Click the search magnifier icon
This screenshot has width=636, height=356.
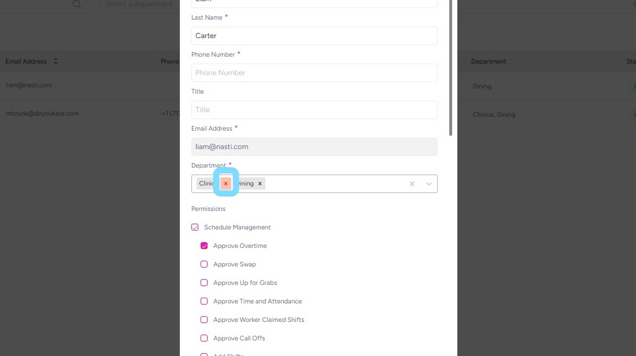[x=77, y=4]
